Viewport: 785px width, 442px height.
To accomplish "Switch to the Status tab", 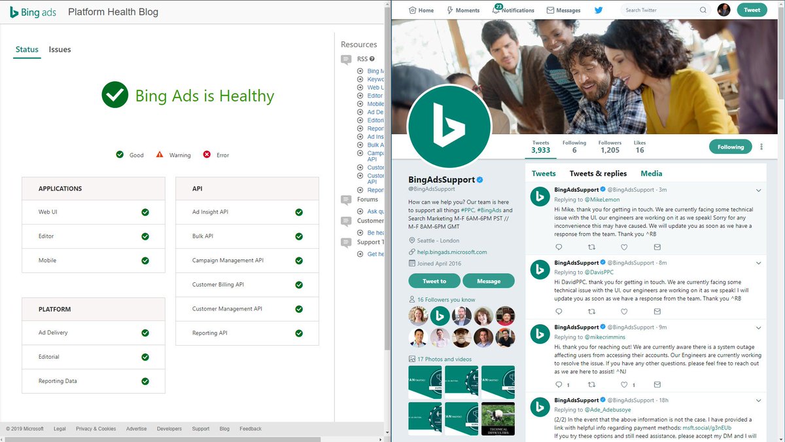I will pos(27,50).
